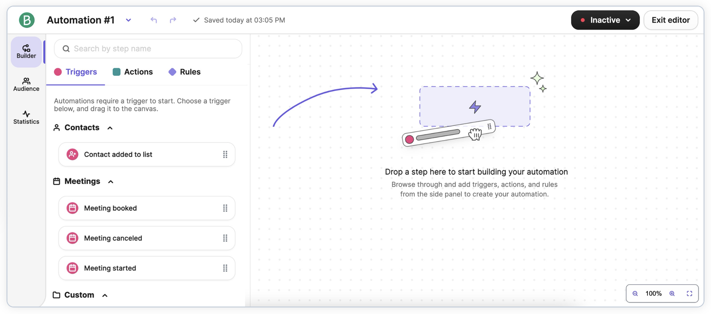Click the undo arrow icon
This screenshot has width=711, height=314.
(154, 20)
